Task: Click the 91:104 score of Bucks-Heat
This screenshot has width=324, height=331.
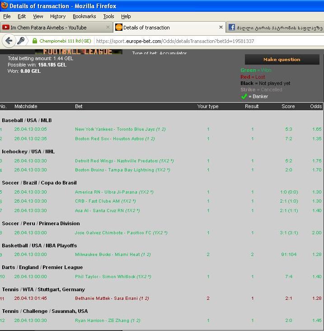Action: (289, 255)
